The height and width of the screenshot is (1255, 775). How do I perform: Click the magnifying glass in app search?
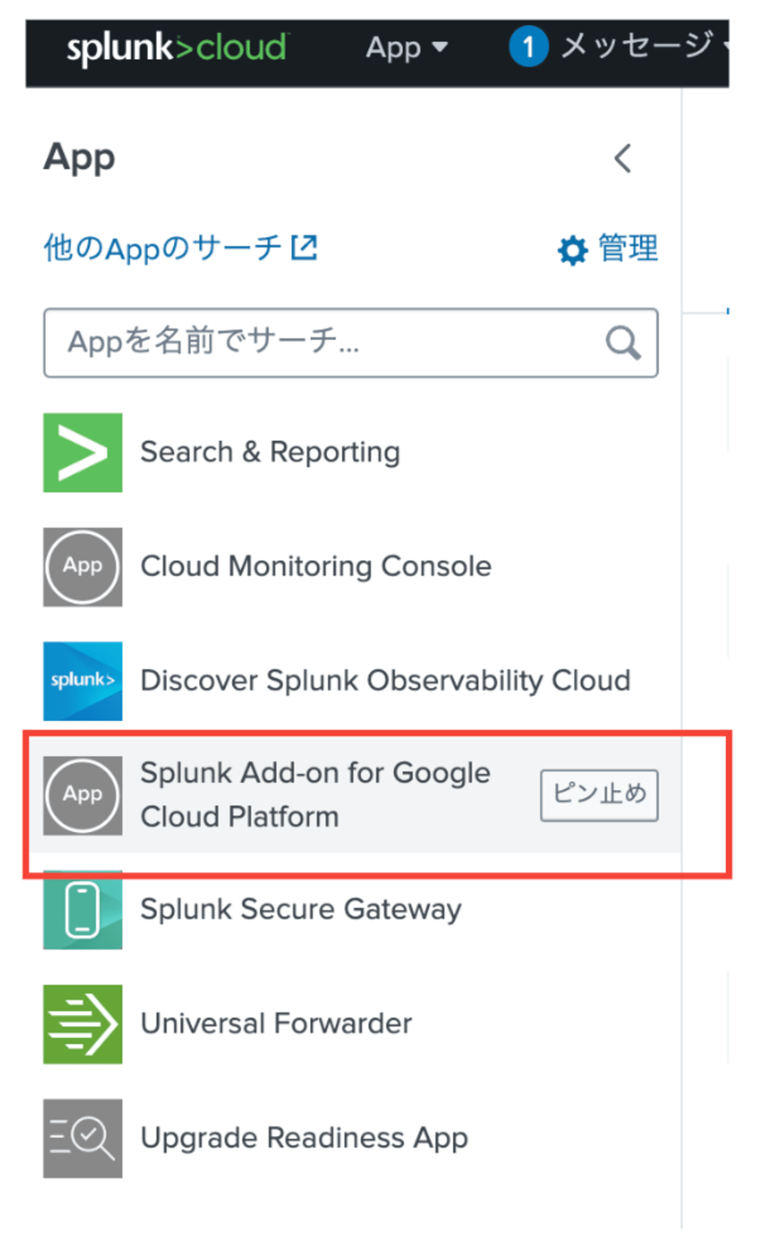point(623,343)
